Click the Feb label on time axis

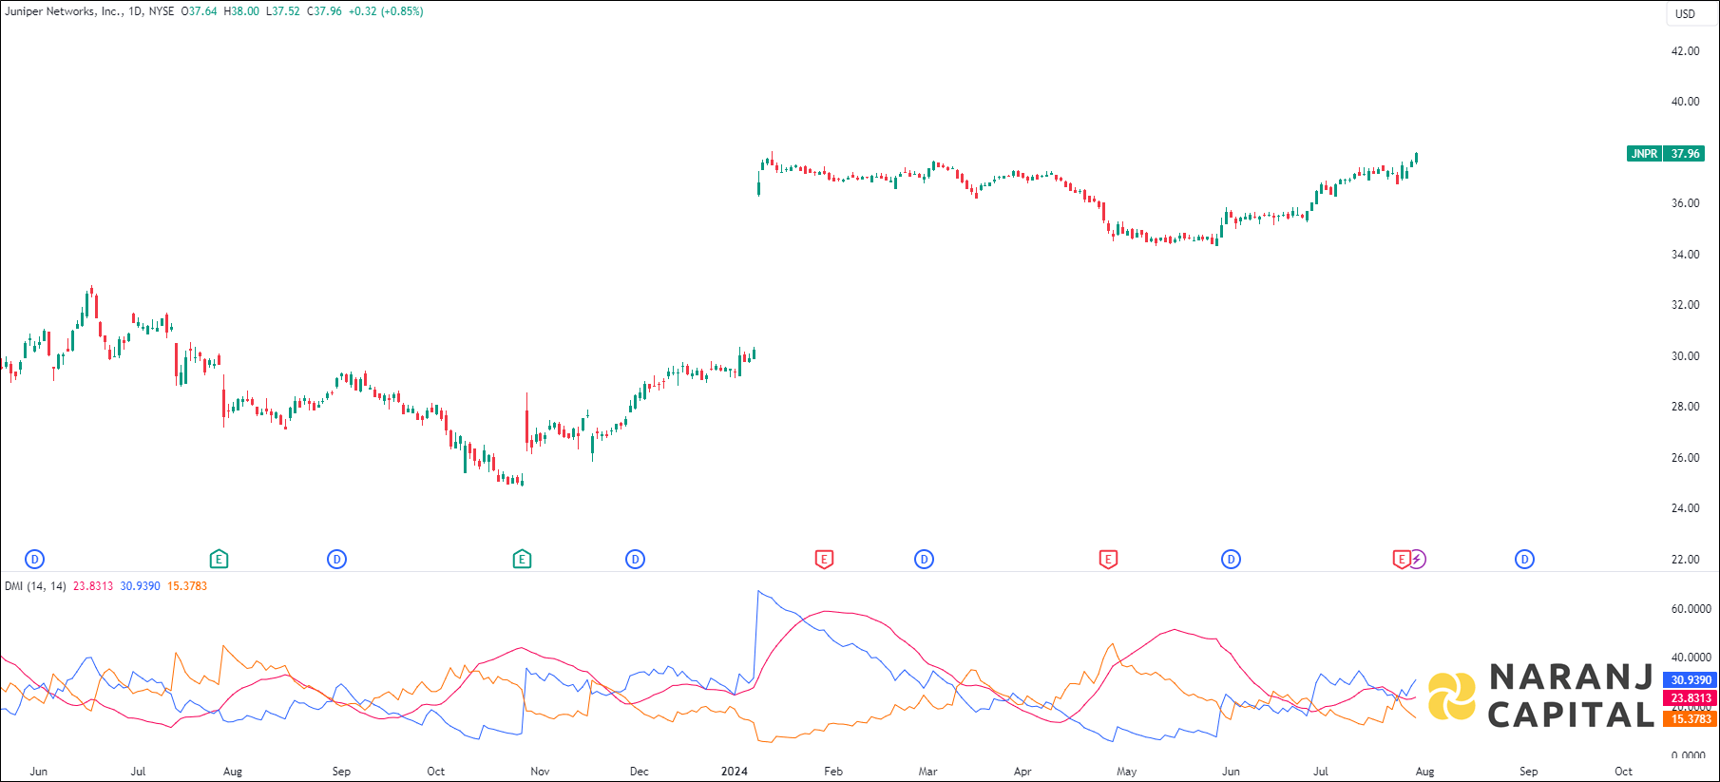(833, 772)
